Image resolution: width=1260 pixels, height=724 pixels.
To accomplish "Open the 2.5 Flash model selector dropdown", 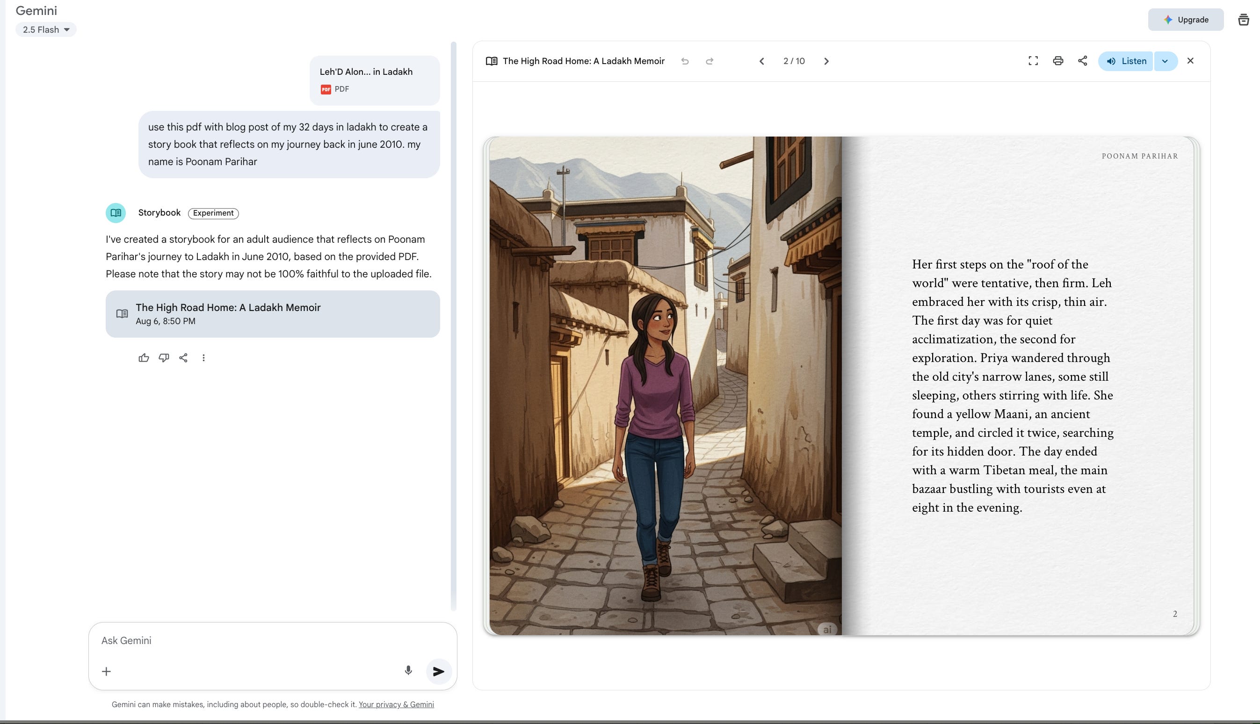I will [46, 29].
